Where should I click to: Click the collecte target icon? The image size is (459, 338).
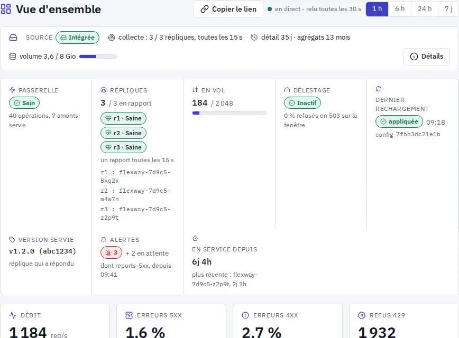pyautogui.click(x=112, y=37)
